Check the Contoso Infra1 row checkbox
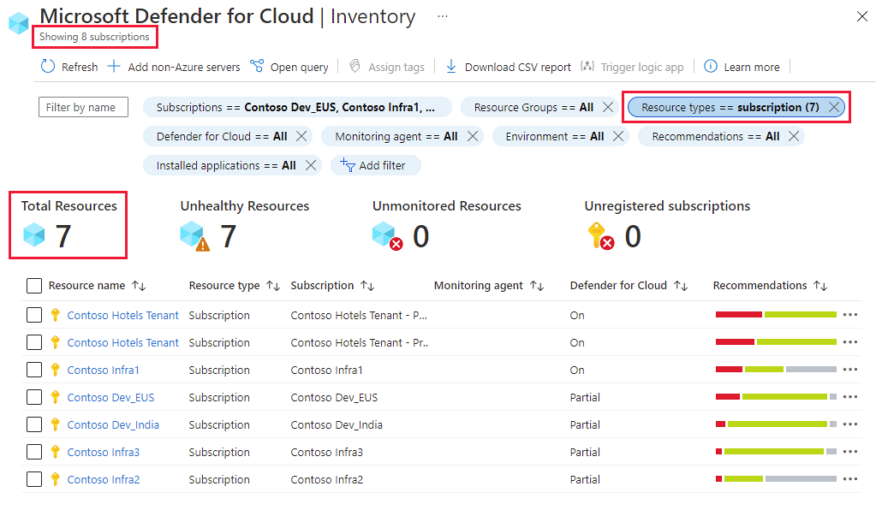882x510 pixels. 34,370
